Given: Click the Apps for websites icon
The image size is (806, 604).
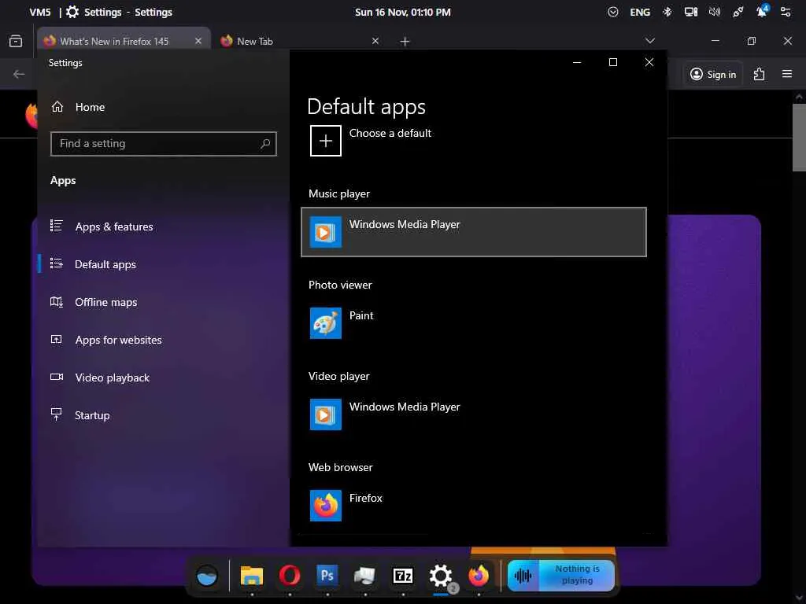Looking at the screenshot, I should [x=57, y=339].
